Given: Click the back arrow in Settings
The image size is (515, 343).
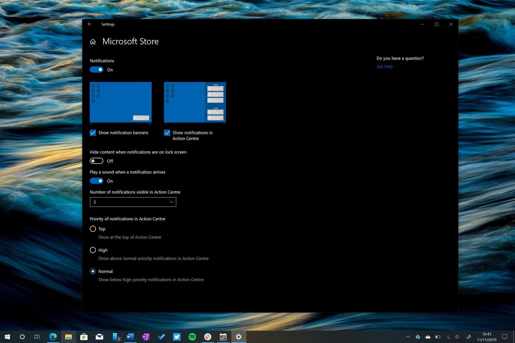Looking at the screenshot, I should click(90, 24).
